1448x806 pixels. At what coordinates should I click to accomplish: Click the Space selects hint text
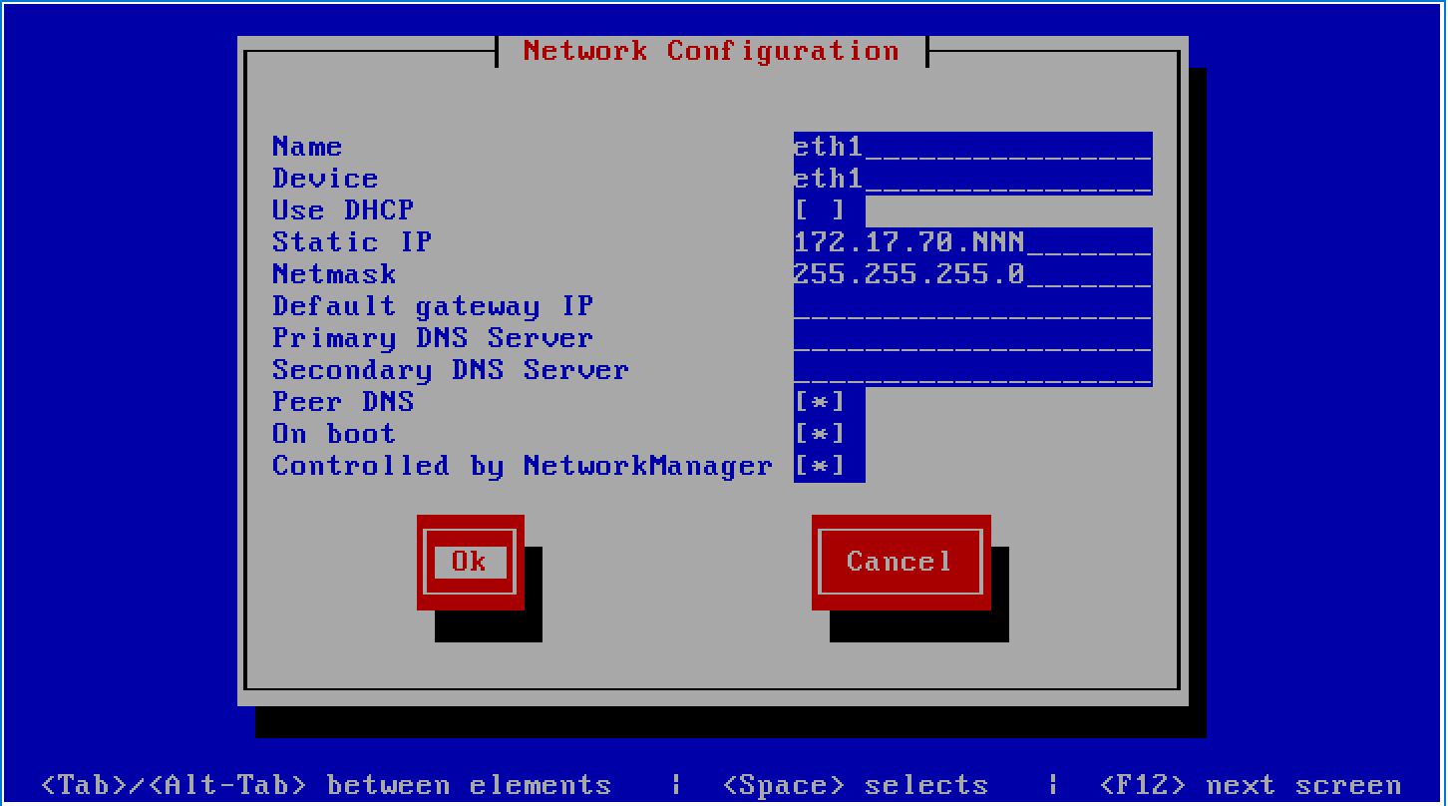pos(856,785)
